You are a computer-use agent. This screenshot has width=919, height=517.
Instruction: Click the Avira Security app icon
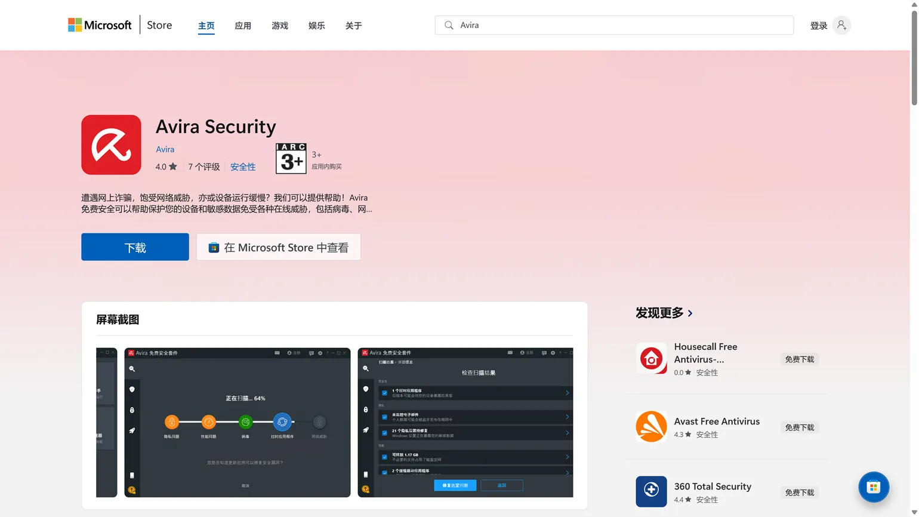point(111,145)
